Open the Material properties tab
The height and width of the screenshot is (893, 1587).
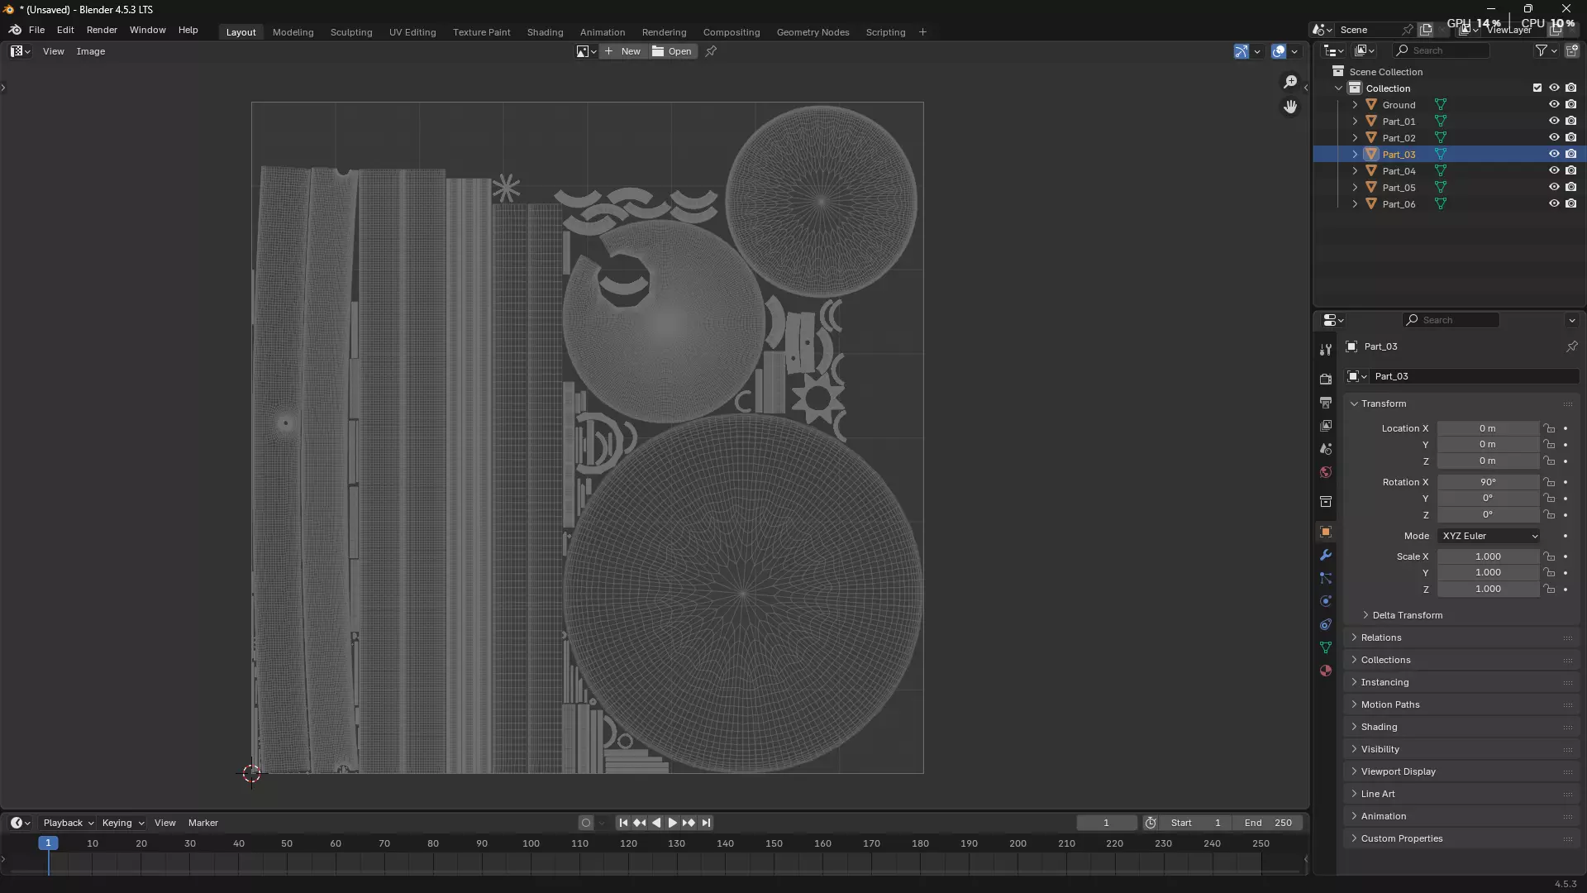1326,671
